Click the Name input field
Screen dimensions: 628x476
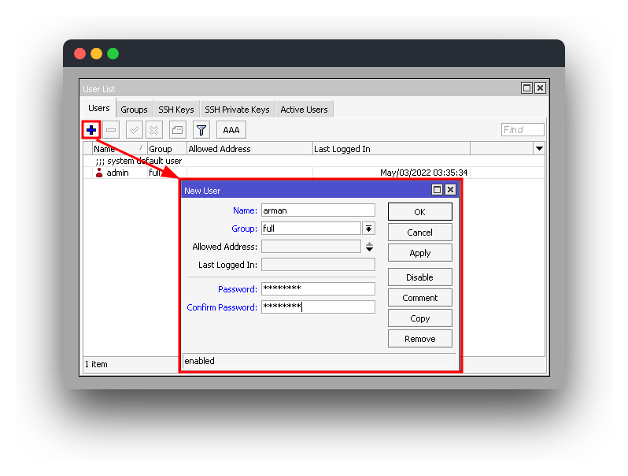[318, 210]
